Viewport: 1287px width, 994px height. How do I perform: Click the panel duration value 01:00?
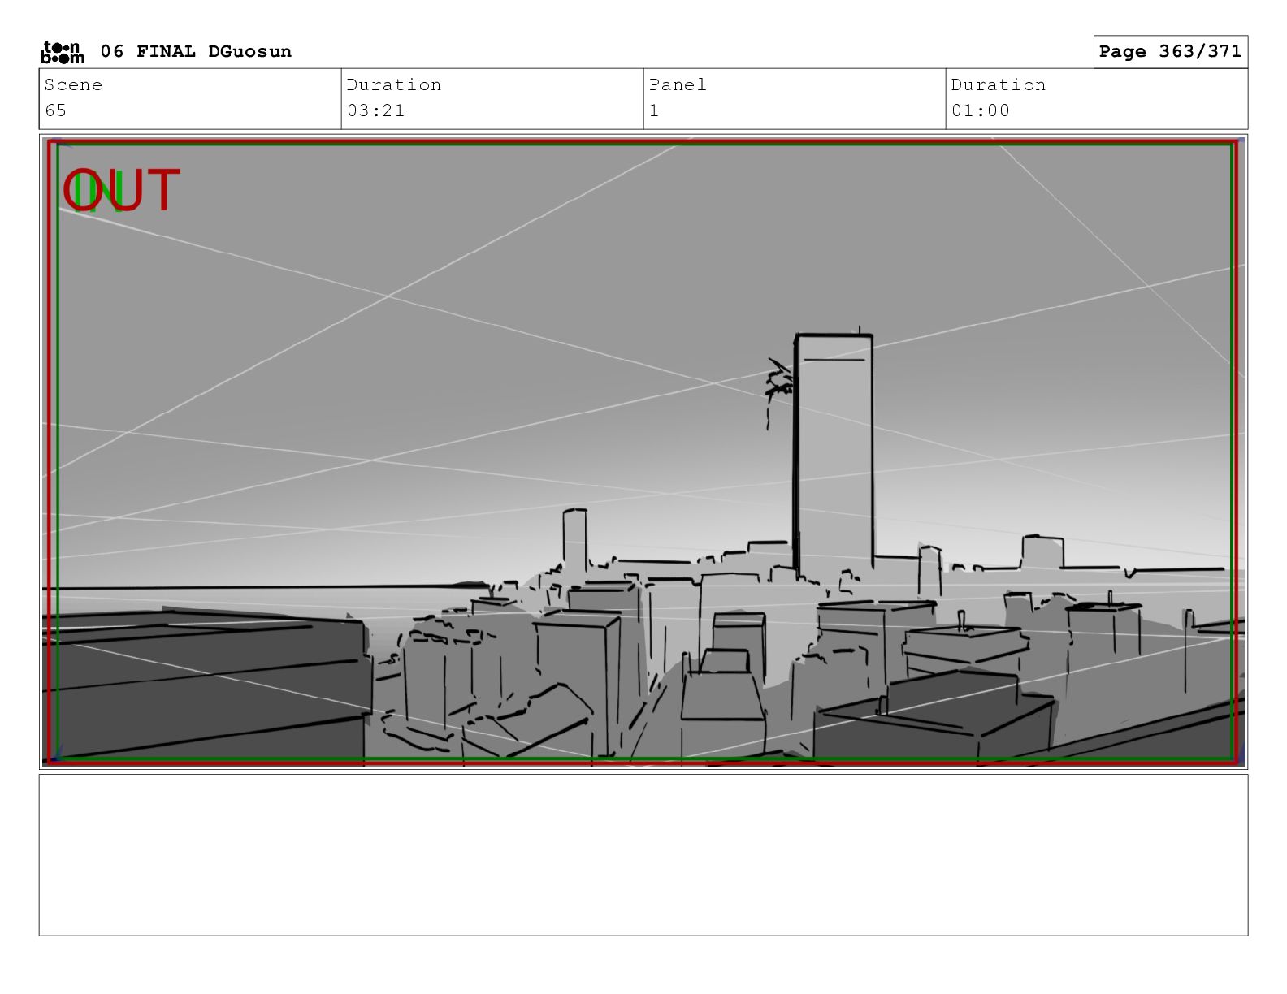click(980, 110)
